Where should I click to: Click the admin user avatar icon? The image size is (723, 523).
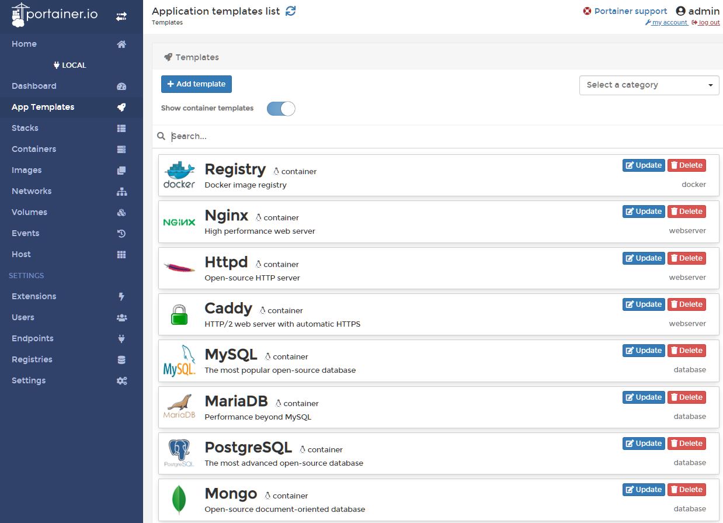(x=680, y=11)
